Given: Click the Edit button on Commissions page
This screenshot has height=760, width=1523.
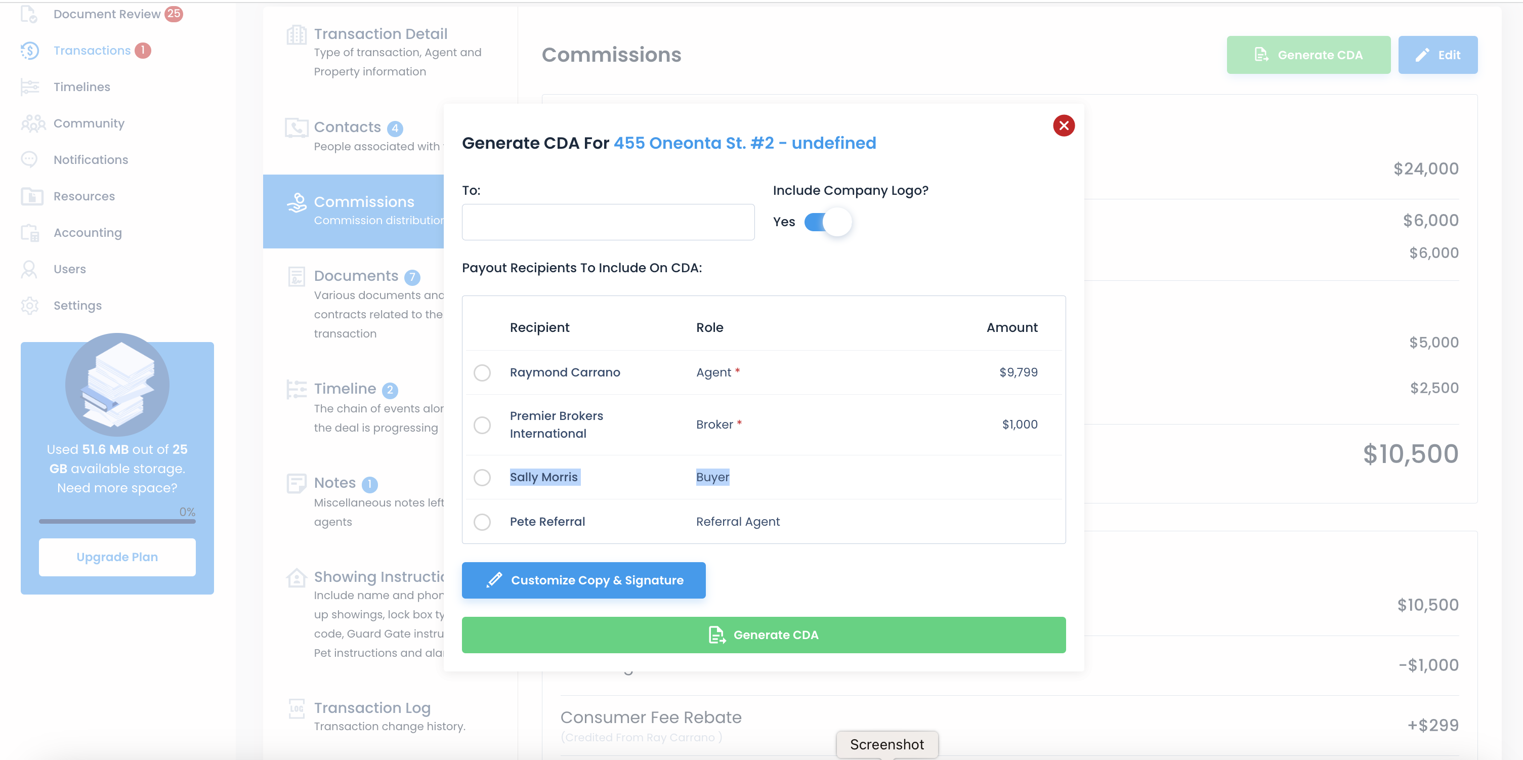Looking at the screenshot, I should [1437, 55].
